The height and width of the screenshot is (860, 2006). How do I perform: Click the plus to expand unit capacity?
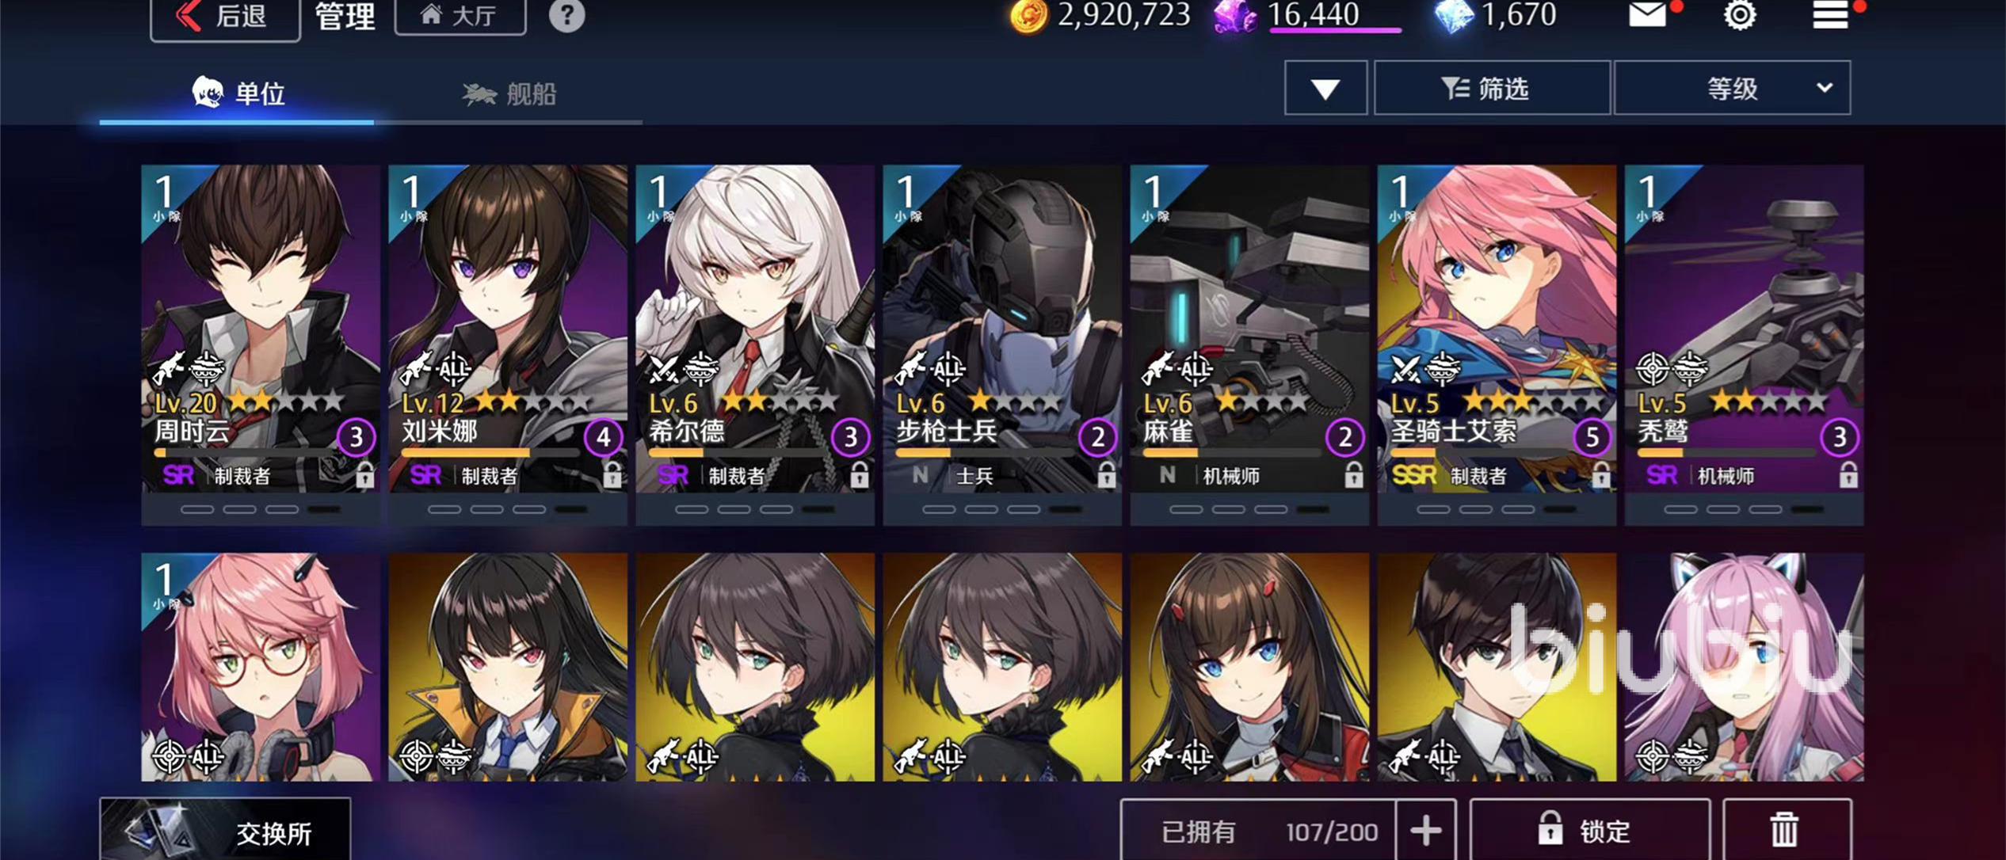pyautogui.click(x=1425, y=831)
